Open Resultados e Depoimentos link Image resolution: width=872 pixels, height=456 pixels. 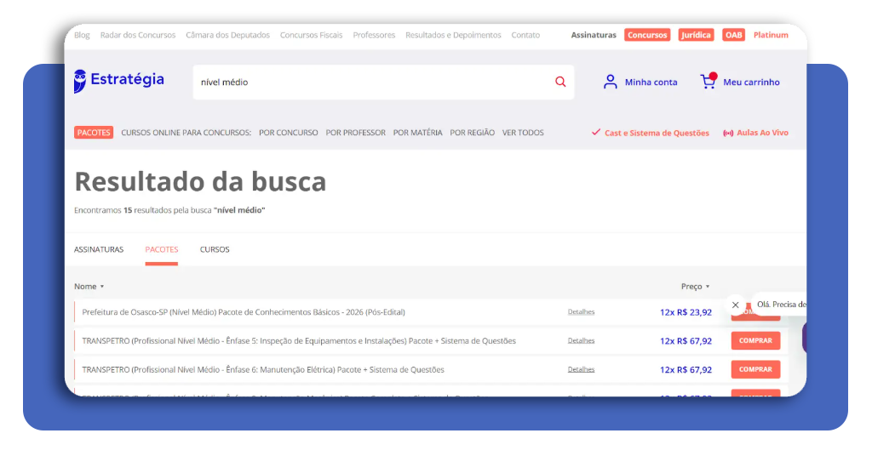tap(453, 35)
